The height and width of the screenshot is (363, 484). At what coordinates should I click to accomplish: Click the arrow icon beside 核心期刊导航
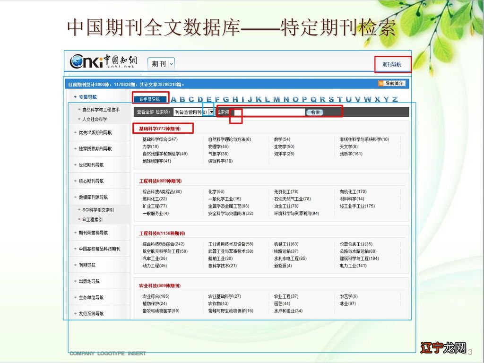click(76, 181)
